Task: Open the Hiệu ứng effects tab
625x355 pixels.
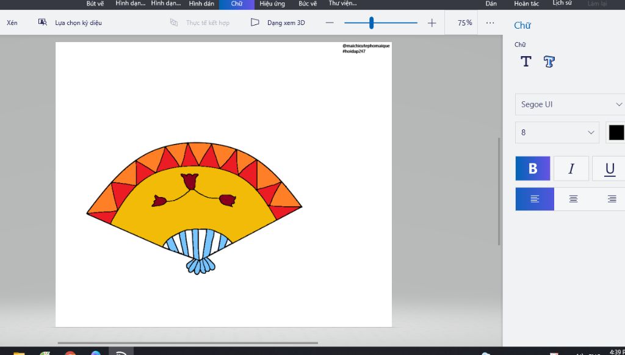Action: pyautogui.click(x=272, y=4)
